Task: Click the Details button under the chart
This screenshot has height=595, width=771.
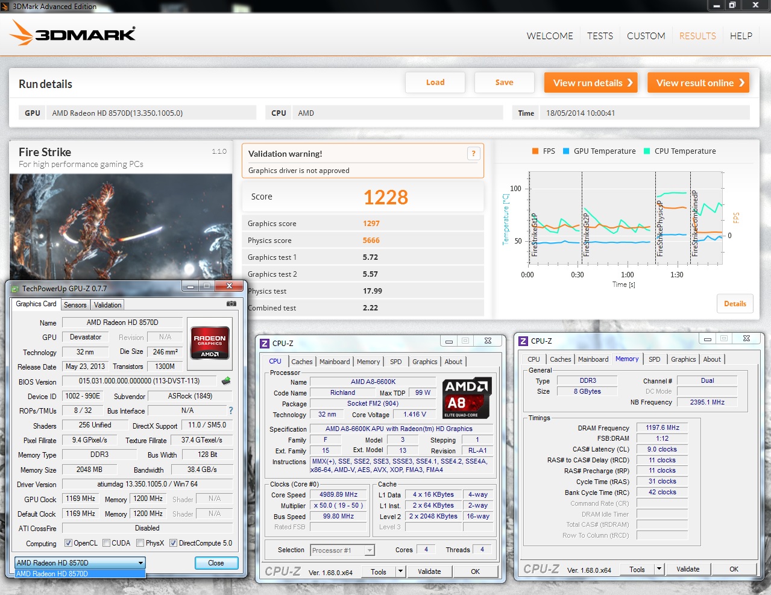Action: [x=735, y=304]
